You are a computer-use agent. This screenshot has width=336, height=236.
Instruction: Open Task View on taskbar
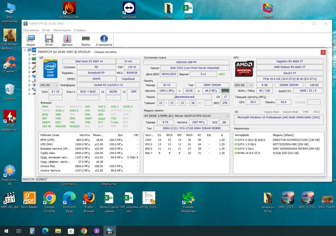19,231
